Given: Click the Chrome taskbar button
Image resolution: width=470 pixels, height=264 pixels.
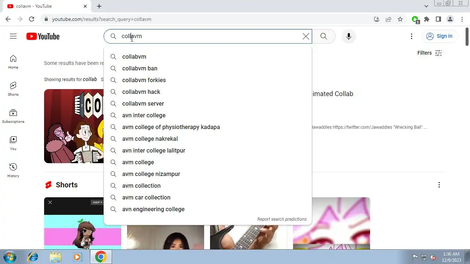Looking at the screenshot, I should (101, 257).
